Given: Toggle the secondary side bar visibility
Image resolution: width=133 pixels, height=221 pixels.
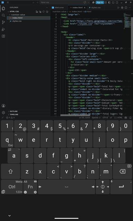Looking at the screenshot, I should tap(117, 2).
